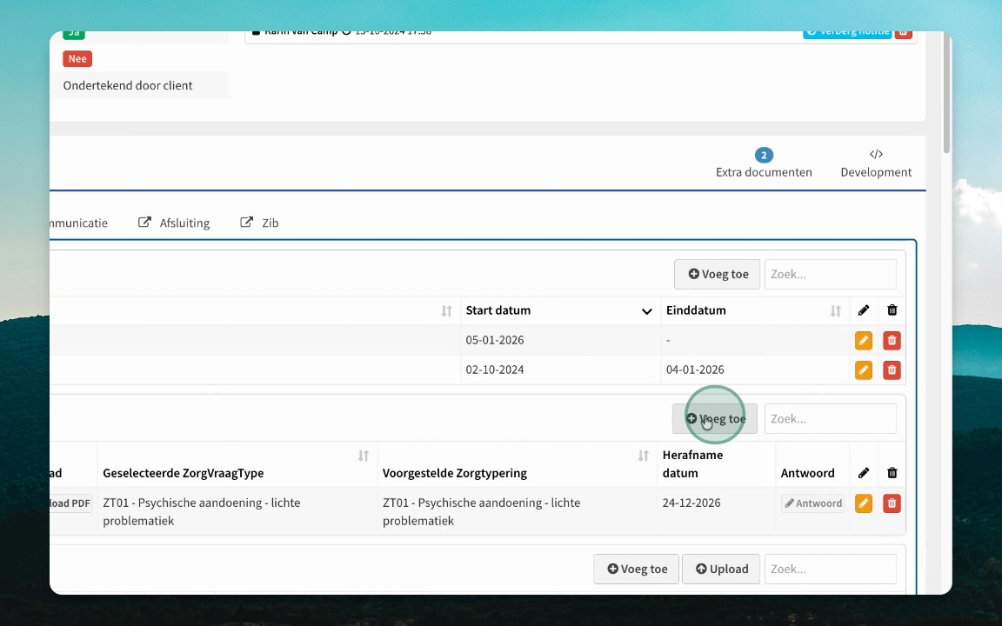
Task: Switch to the Development tab
Action: click(x=876, y=163)
